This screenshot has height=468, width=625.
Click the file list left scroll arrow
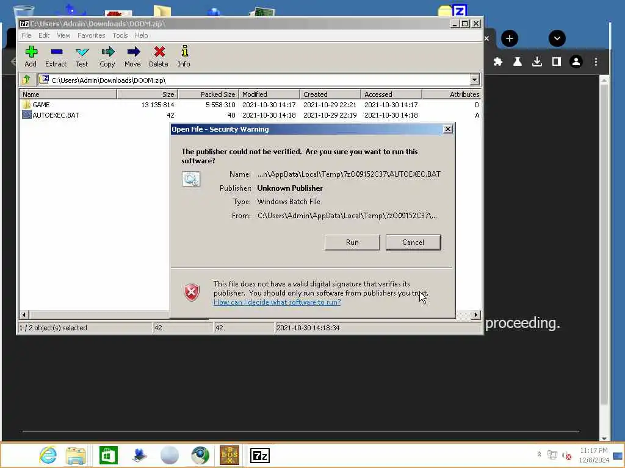point(24,315)
